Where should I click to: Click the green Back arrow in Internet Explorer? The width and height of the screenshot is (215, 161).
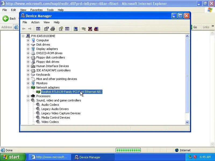5,19
